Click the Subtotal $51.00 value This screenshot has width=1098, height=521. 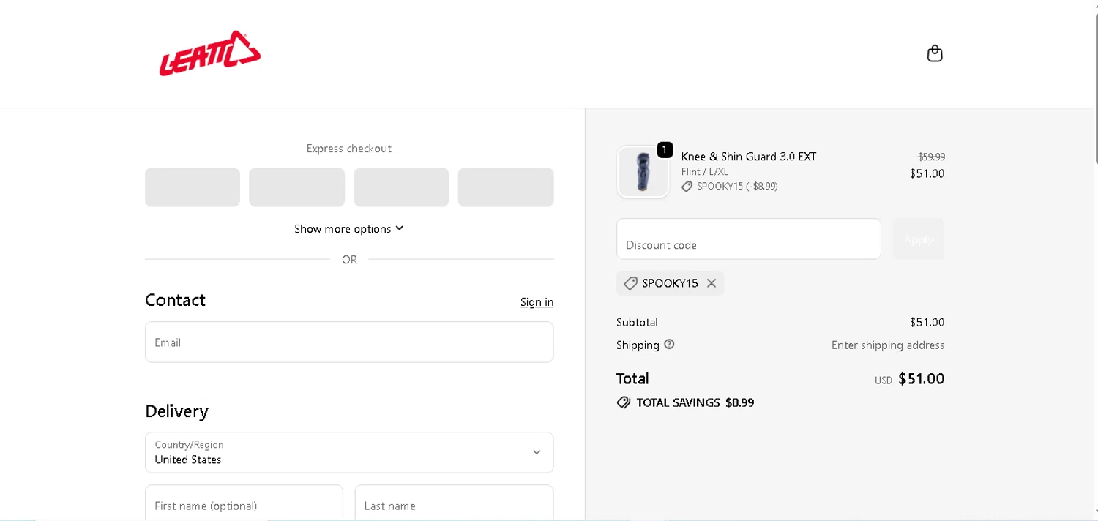(x=927, y=322)
